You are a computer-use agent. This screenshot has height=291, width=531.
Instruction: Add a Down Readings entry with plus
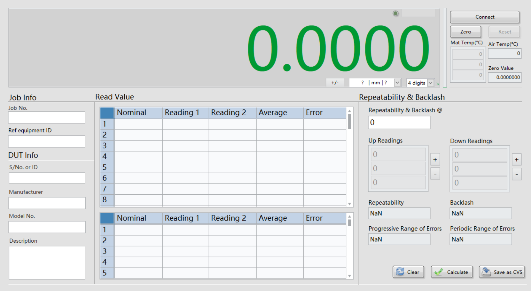pyautogui.click(x=517, y=159)
